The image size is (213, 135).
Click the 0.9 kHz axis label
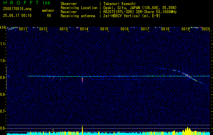tap(2, 78)
